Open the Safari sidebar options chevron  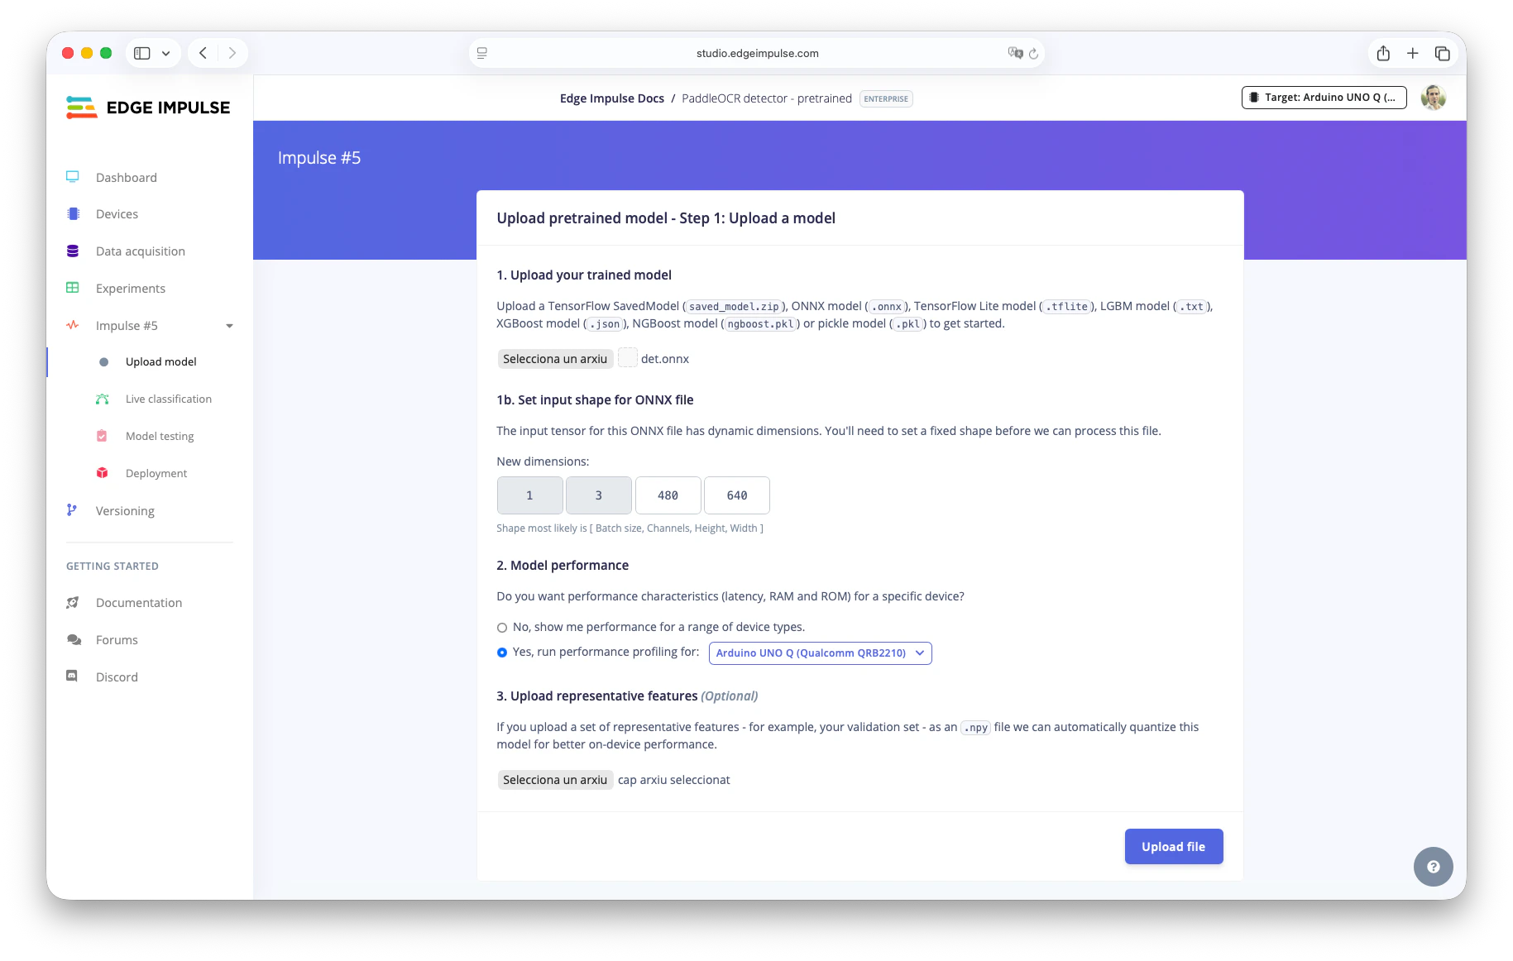165,53
